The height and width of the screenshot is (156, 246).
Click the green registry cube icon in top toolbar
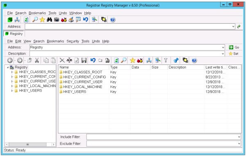(x=10, y=20)
